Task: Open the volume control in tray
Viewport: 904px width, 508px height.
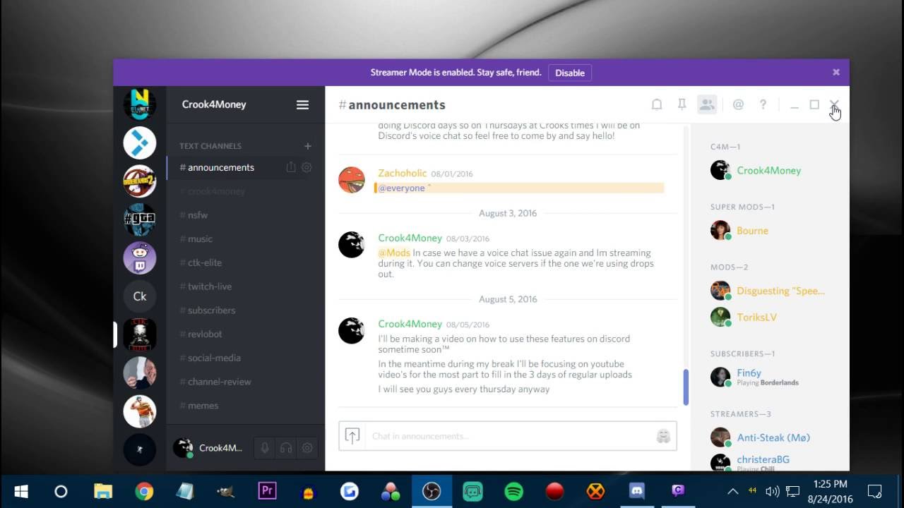Action: [771, 491]
